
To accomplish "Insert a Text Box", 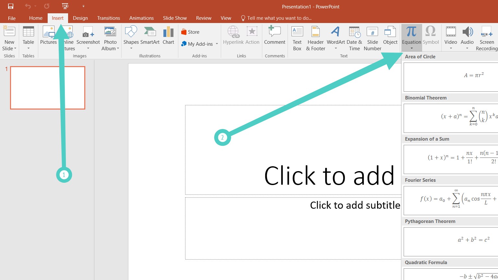I will 297,38.
